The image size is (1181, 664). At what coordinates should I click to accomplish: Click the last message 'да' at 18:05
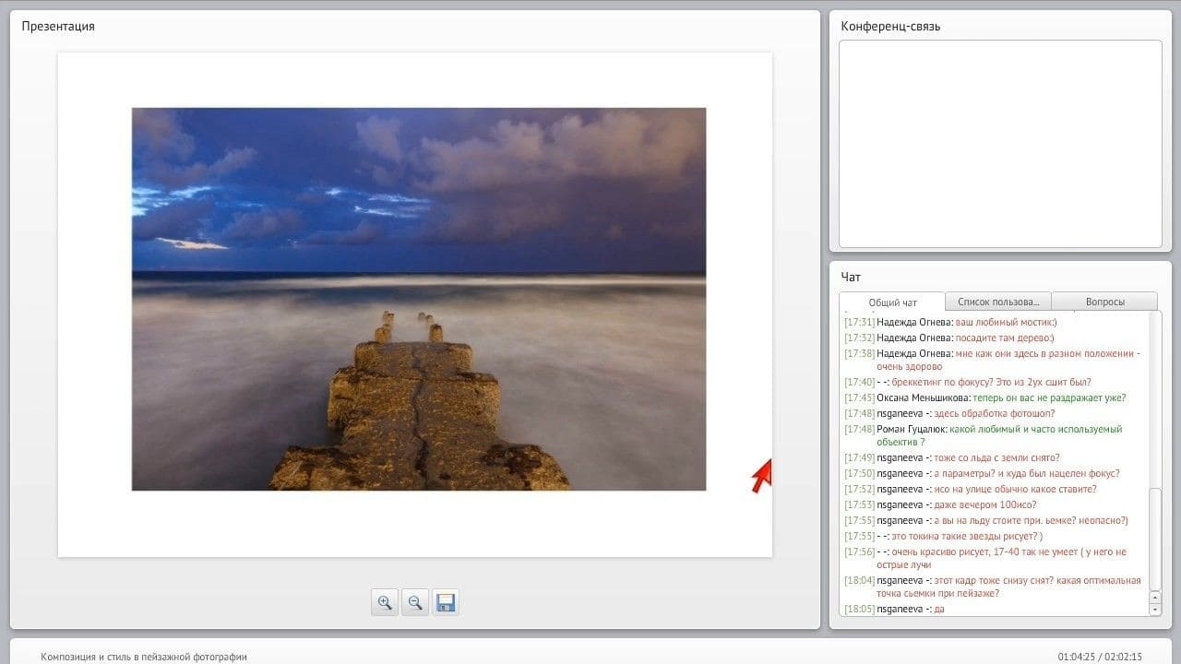939,609
